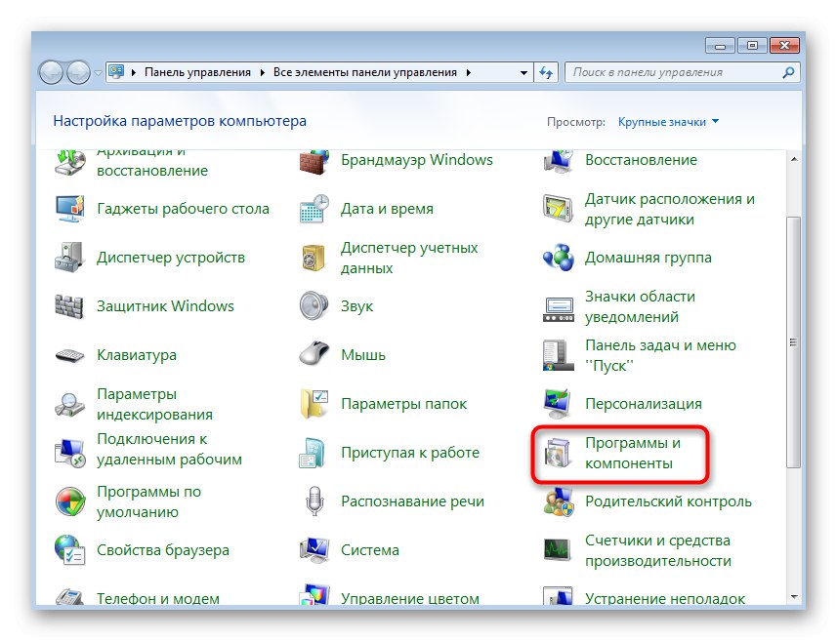Open the Клавиатура link

137,355
